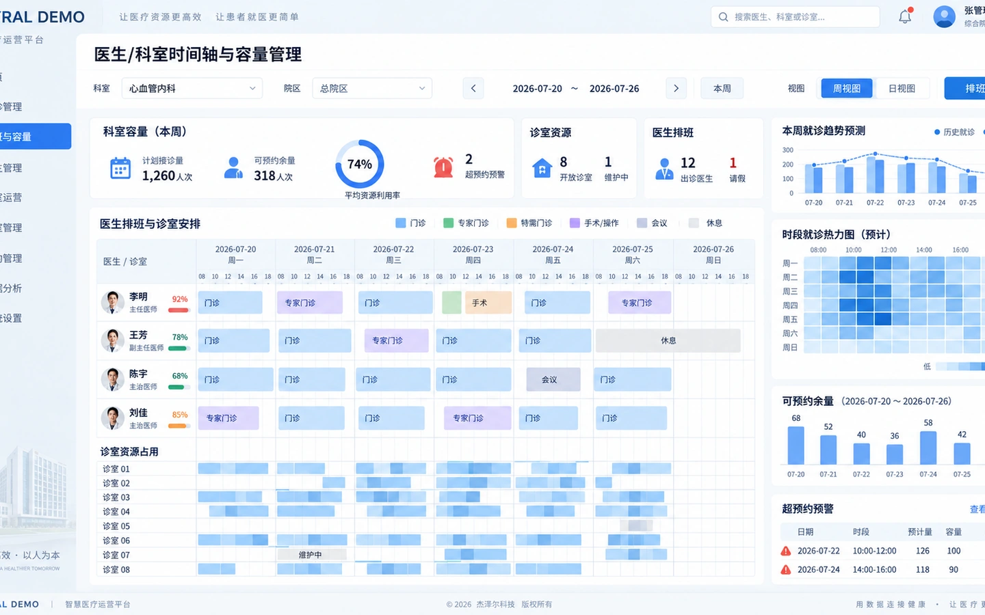This screenshot has width=985, height=615.
Task: Click the 诊室 05 resource row label
Action: pyautogui.click(x=116, y=526)
